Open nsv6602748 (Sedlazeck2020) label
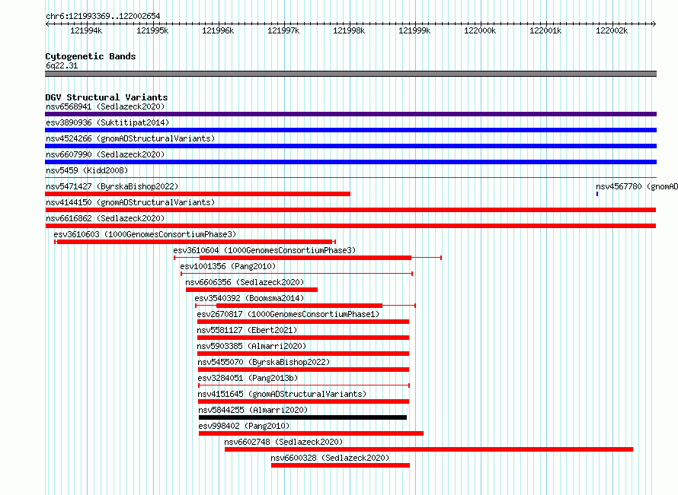 [x=283, y=442]
